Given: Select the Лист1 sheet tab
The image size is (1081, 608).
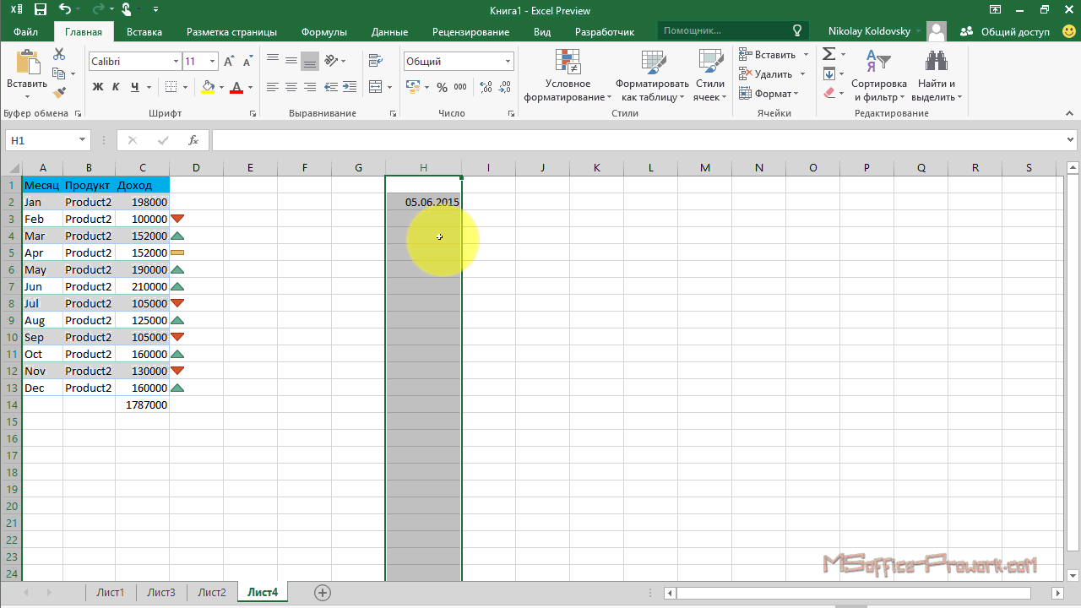Looking at the screenshot, I should click(111, 592).
